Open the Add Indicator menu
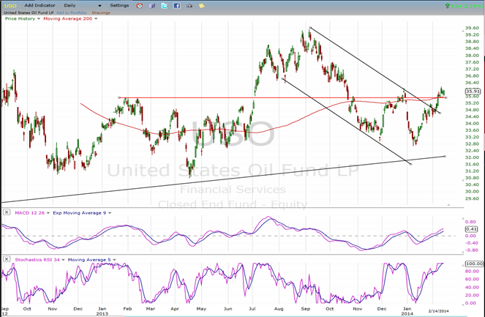The width and height of the screenshot is (485, 317). point(40,5)
